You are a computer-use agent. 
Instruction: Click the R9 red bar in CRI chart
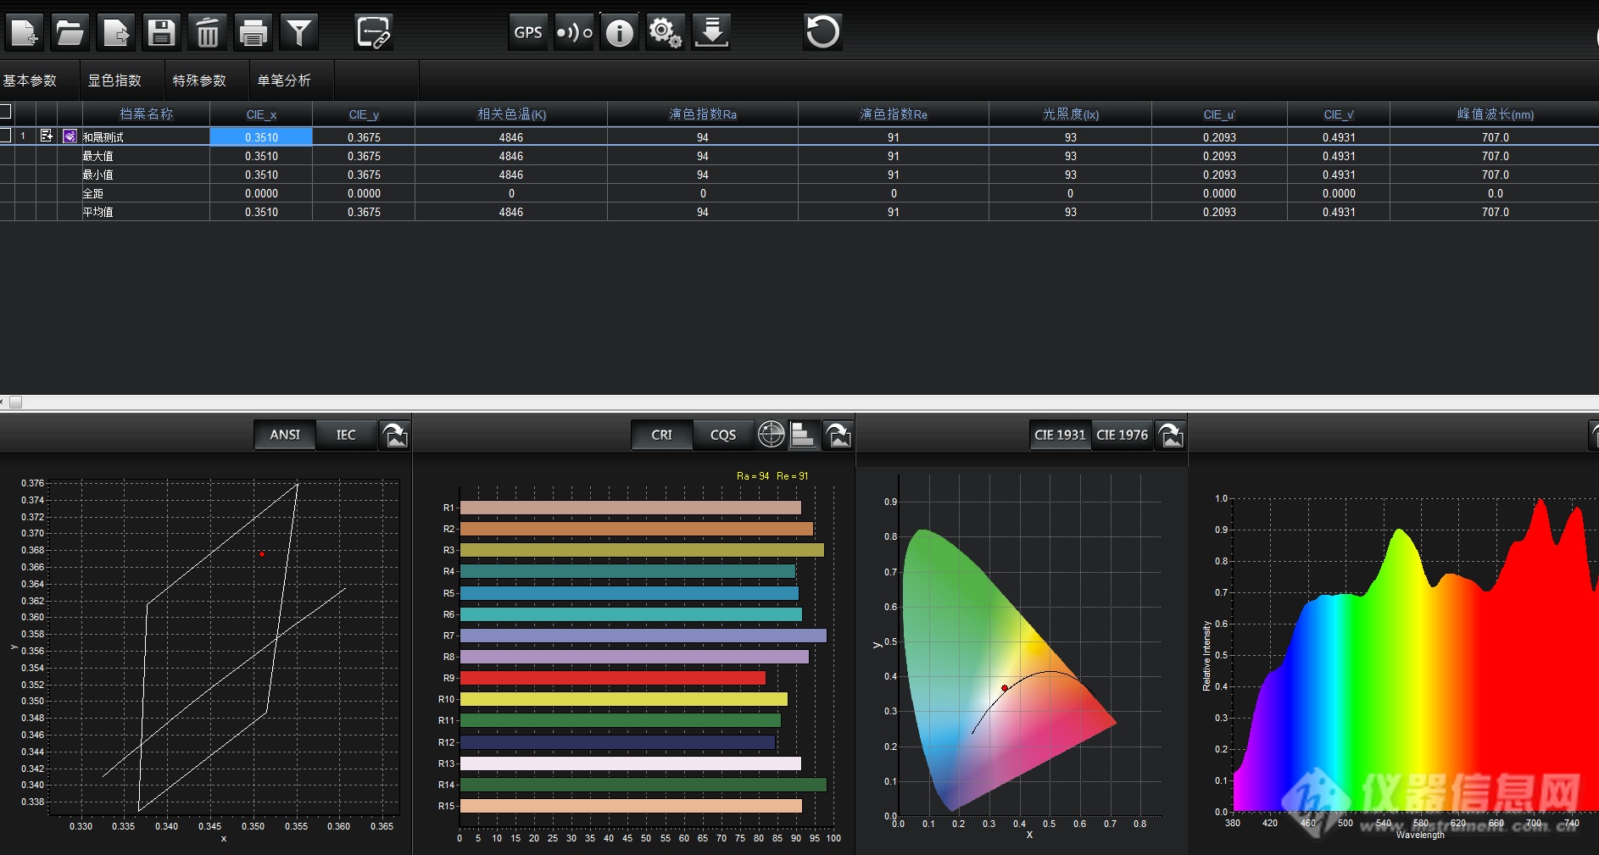coord(613,678)
